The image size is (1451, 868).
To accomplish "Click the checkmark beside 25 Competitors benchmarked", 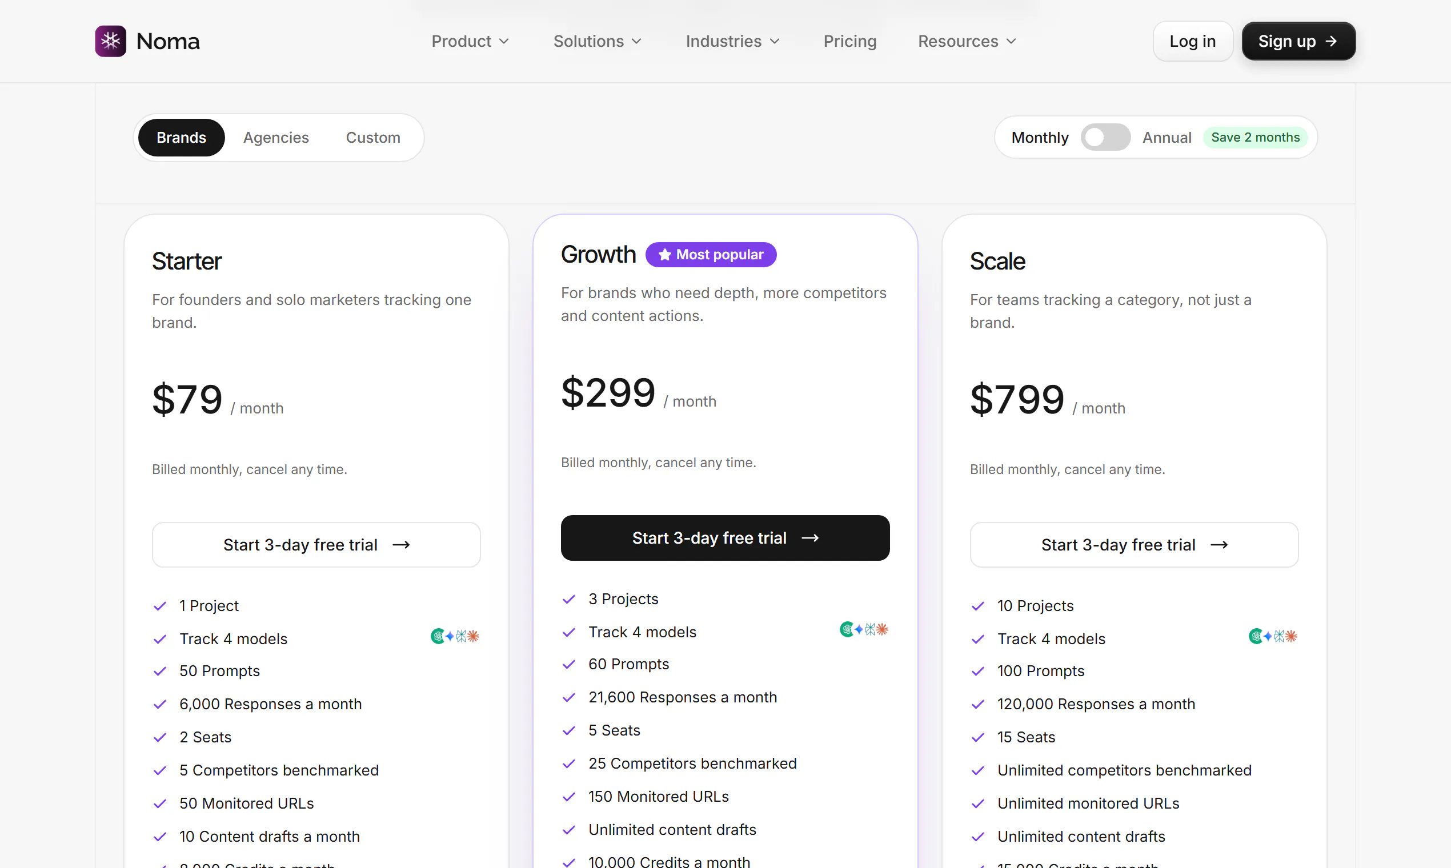I will click(569, 763).
